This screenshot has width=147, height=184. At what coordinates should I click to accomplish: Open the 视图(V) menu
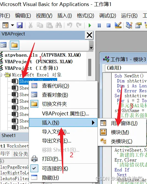44,16
